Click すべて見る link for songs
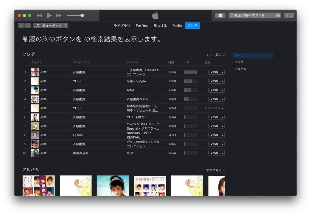 pyautogui.click(x=216, y=55)
